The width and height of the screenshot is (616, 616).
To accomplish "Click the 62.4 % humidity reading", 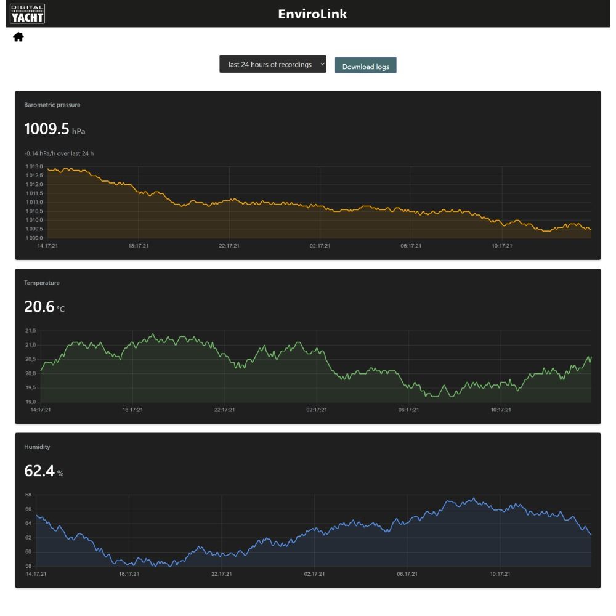I will pyautogui.click(x=44, y=471).
